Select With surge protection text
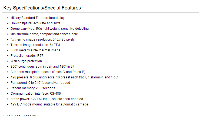The width and height of the screenshot is (215, 116). [26, 61]
